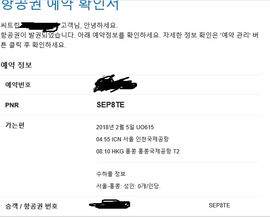Image resolution: width=270 pixels, height=218 pixels.
Task: Click SEP8TE ticket number at bottom right
Action: [219, 205]
